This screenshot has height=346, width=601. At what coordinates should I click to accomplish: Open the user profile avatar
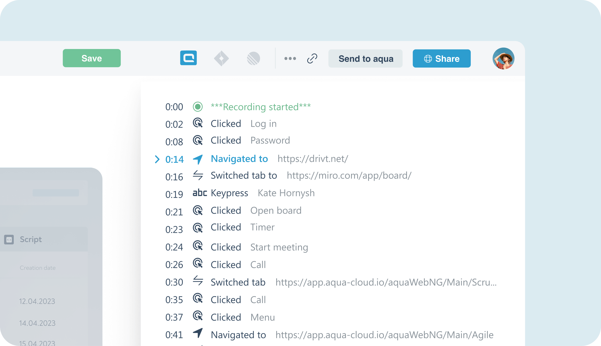(503, 58)
